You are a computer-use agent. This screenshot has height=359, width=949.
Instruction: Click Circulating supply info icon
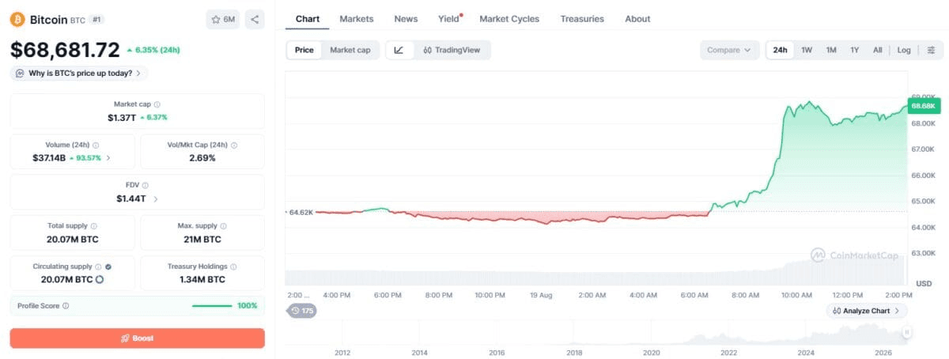tap(98, 267)
